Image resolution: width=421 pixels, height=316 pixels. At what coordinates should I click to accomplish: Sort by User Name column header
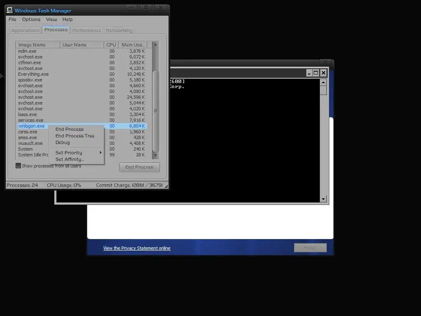point(82,45)
